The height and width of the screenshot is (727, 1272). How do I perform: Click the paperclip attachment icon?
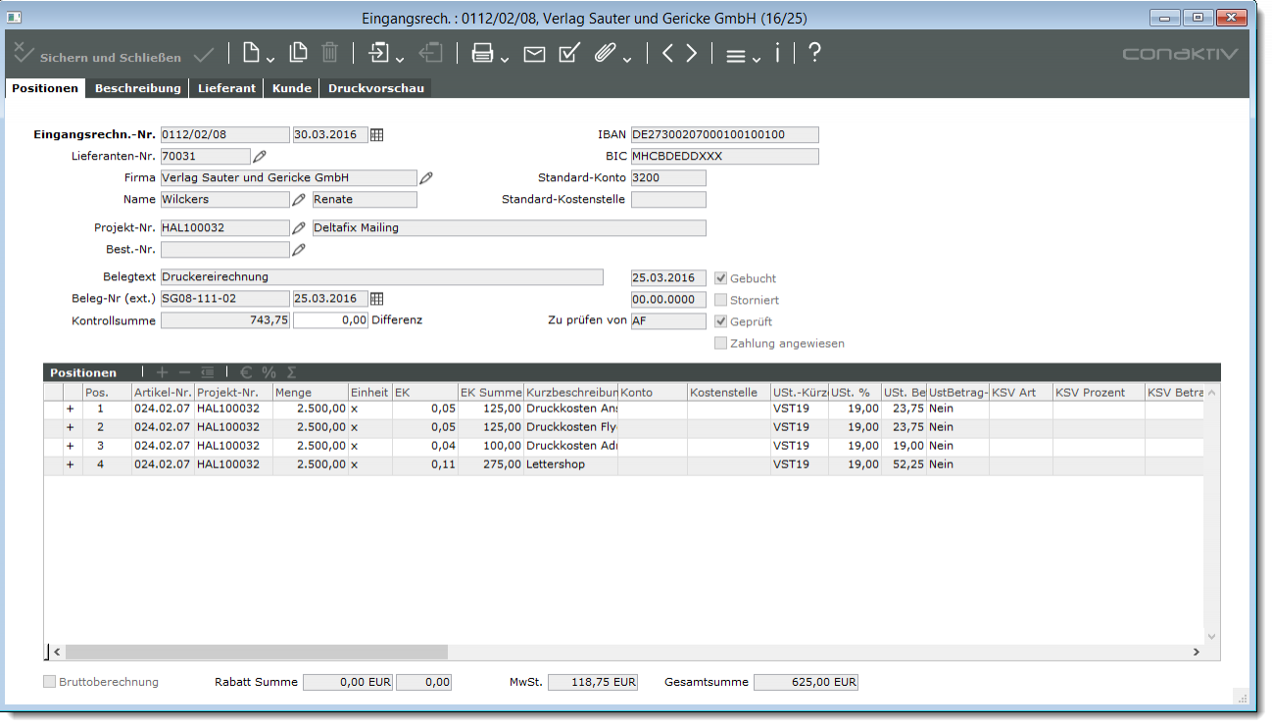605,54
